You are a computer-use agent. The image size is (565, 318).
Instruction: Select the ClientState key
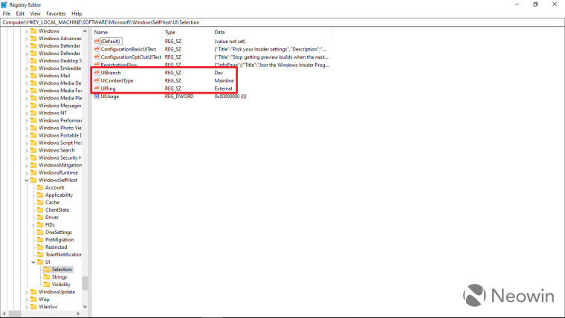click(57, 210)
